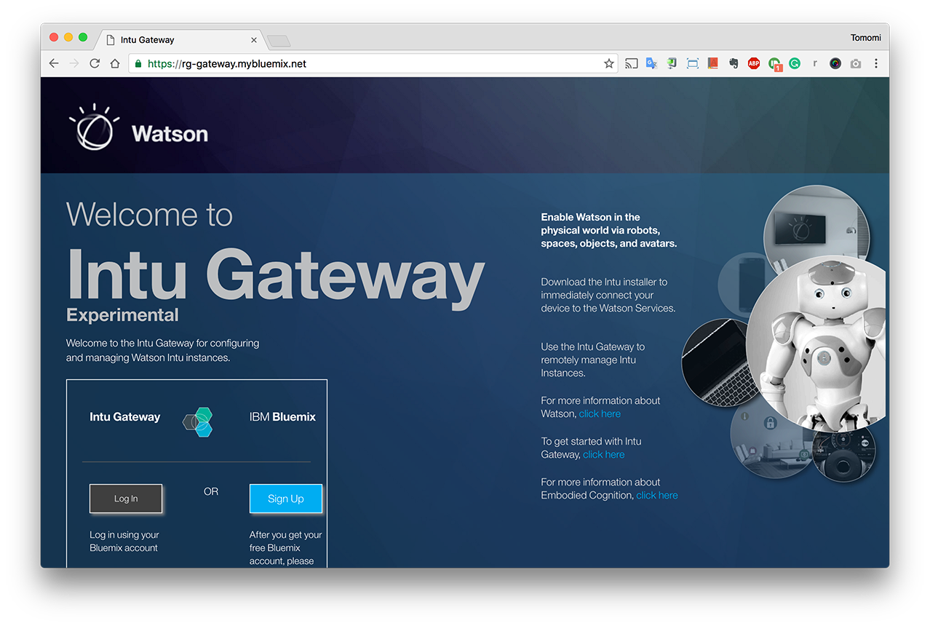Viewport: 930px width, 626px height.
Task: Click the colorful lens extension icon
Action: [835, 63]
